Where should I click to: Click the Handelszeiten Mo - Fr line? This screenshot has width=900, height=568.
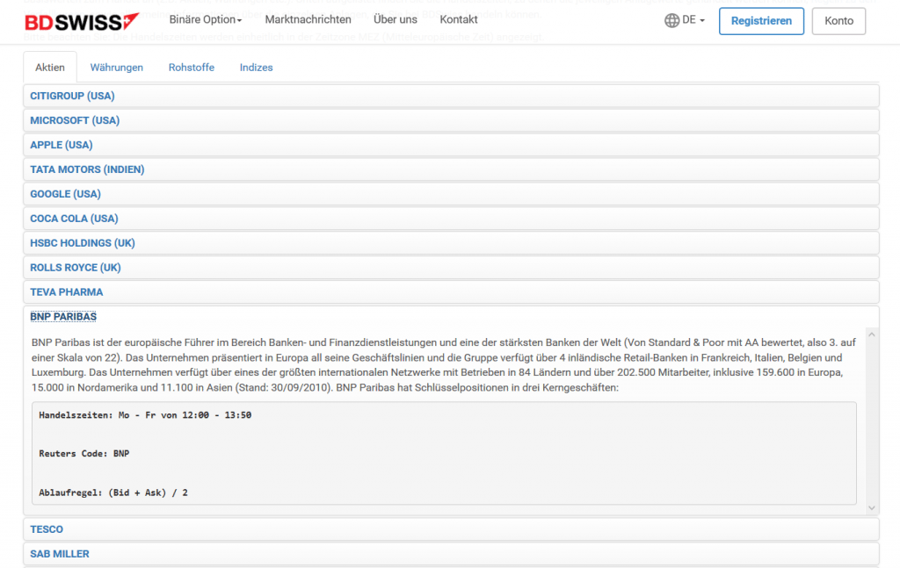pos(145,415)
